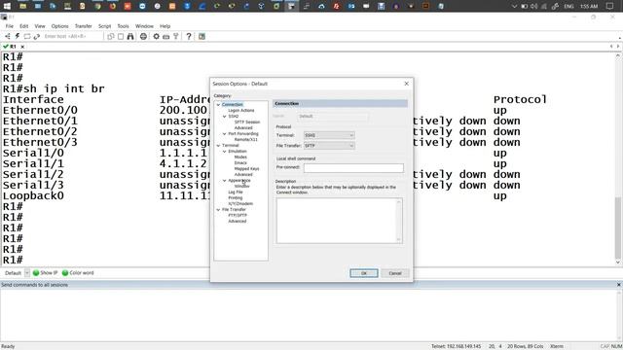
Task: Open the View menu
Action: coord(40,26)
